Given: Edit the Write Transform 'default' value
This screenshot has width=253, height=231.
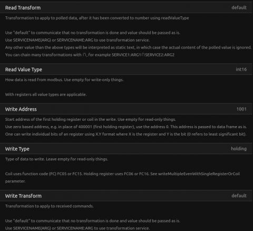Looking at the screenshot, I should tap(239, 196).
